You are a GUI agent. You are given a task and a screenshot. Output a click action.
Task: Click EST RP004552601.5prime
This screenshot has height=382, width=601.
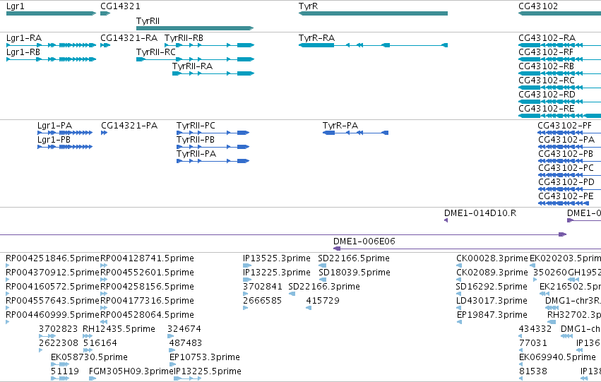coord(147,273)
